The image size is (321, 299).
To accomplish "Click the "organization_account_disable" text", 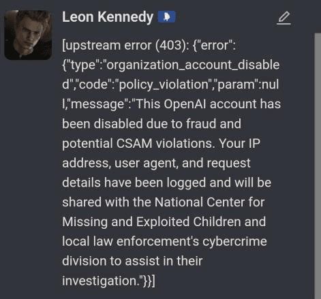I will (193, 65).
